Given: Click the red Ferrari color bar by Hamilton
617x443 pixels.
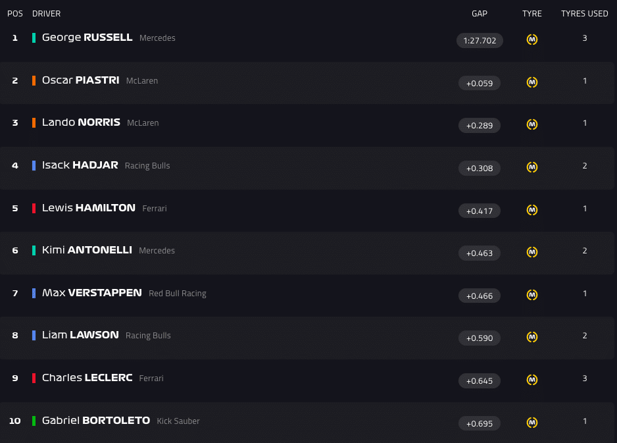Looking at the screenshot, I should click(34, 208).
